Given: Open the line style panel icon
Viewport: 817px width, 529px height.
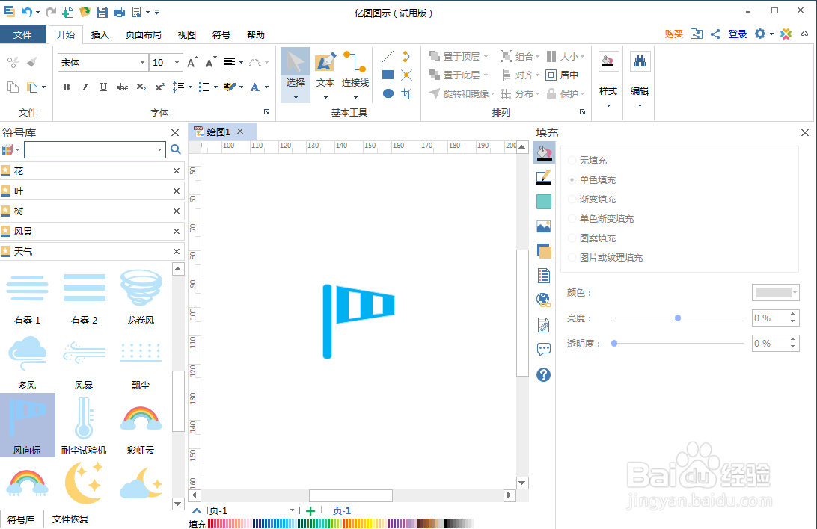Looking at the screenshot, I should 543,177.
